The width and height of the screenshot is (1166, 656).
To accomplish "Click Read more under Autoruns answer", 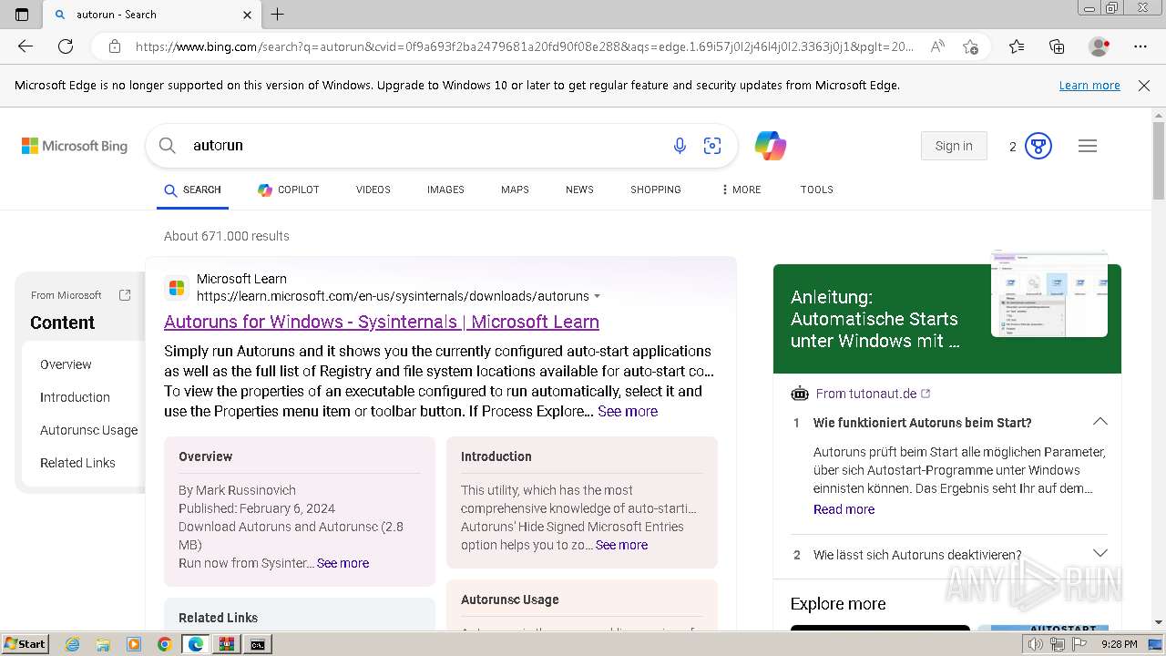I will (x=844, y=509).
